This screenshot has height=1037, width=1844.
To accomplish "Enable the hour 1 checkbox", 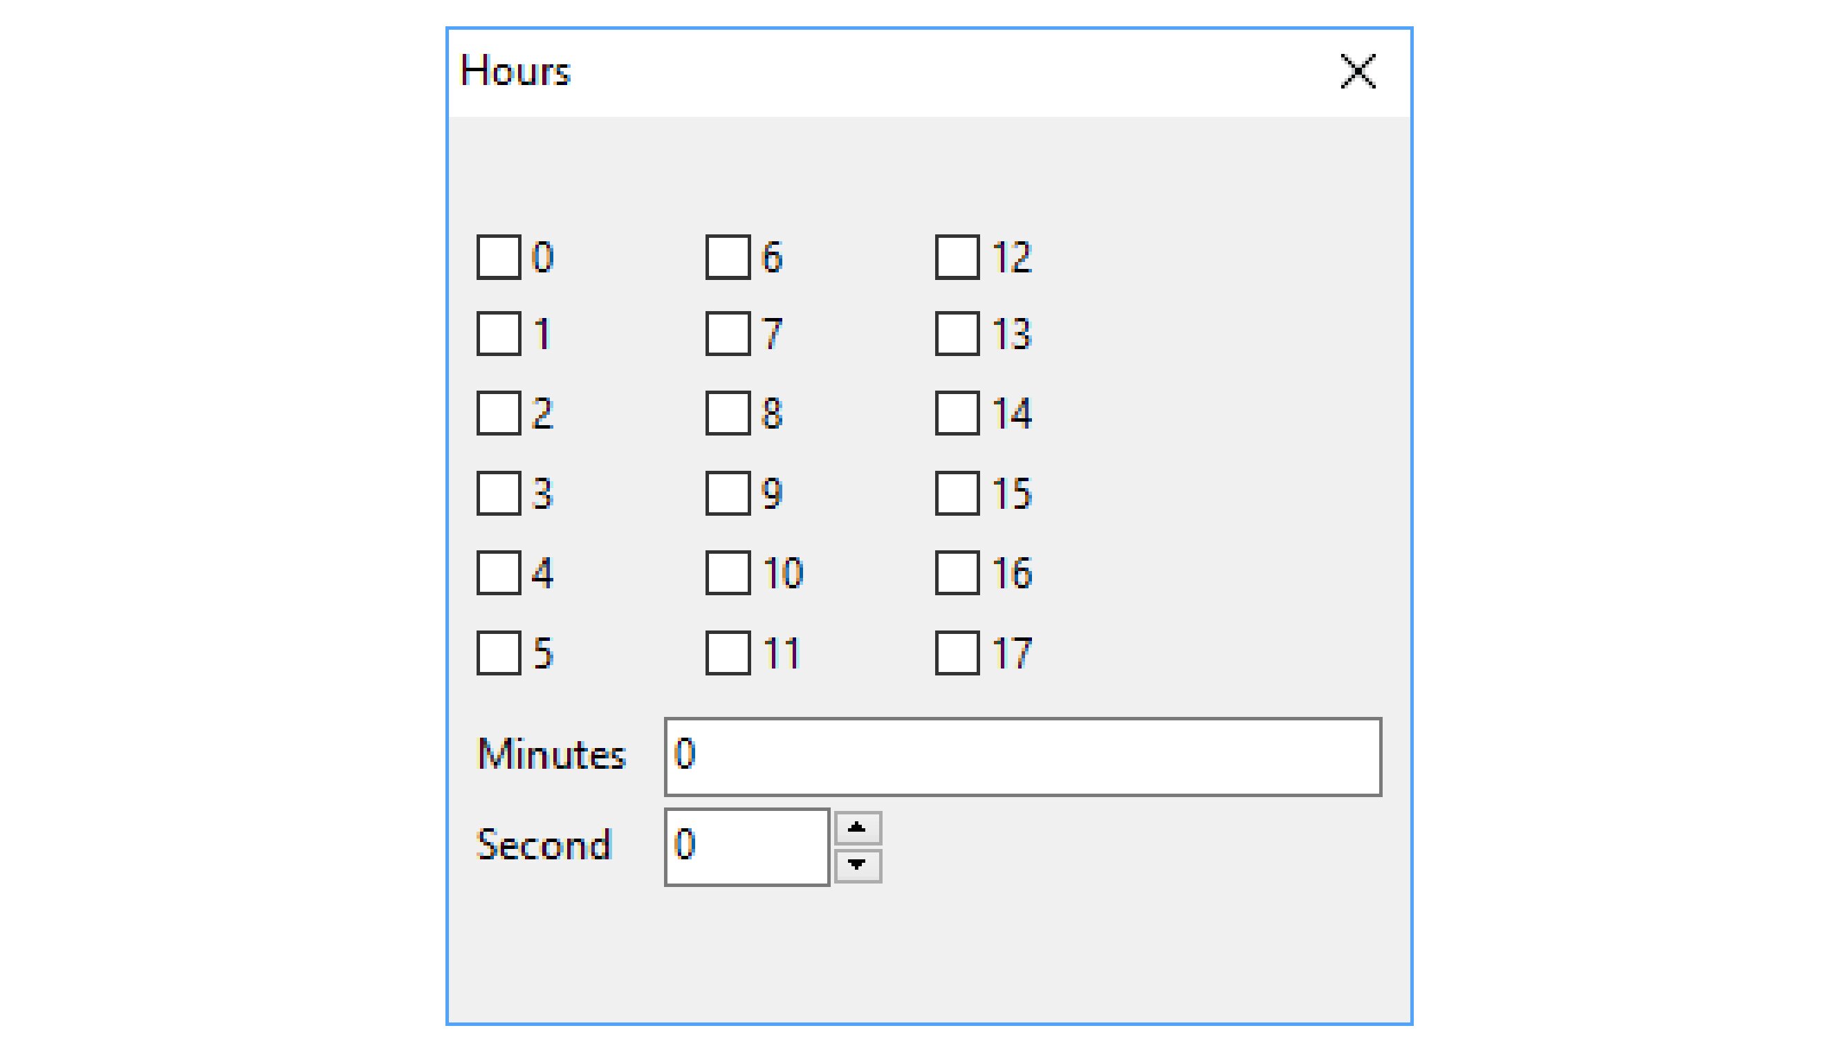I will [x=499, y=333].
